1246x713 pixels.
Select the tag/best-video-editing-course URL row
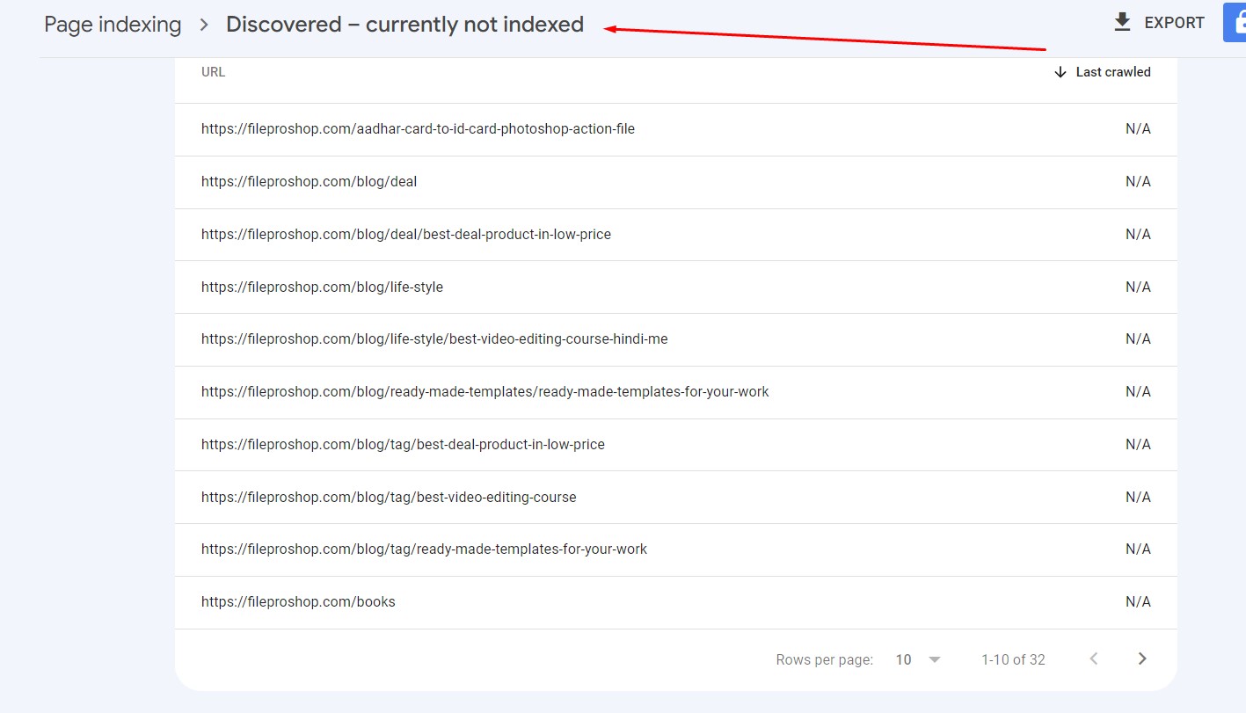(389, 498)
